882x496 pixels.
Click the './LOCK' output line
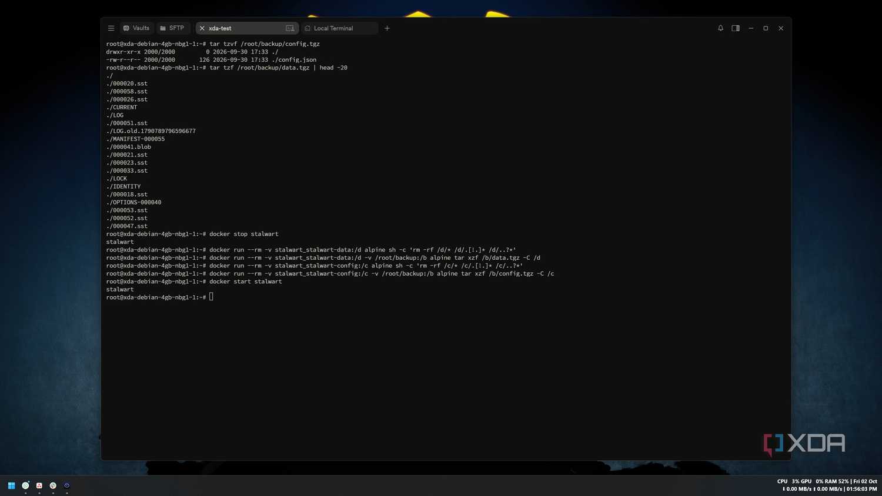[116, 179]
